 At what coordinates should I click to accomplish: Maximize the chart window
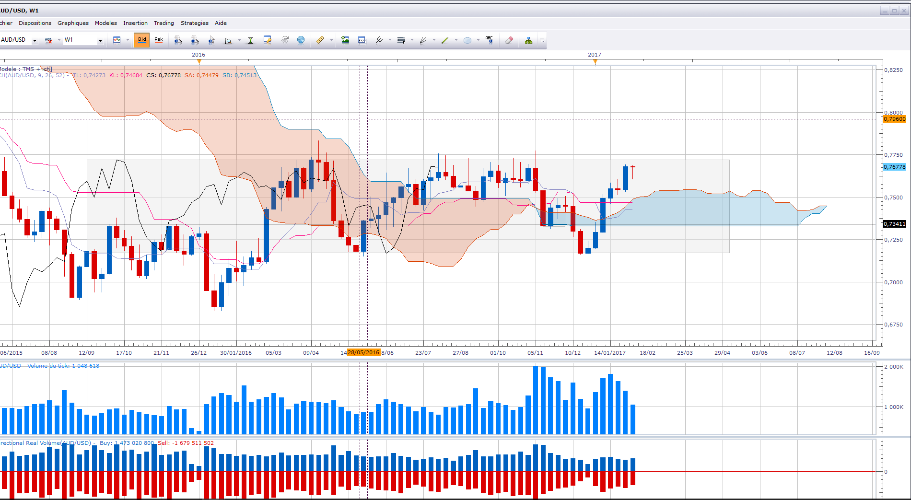(894, 11)
